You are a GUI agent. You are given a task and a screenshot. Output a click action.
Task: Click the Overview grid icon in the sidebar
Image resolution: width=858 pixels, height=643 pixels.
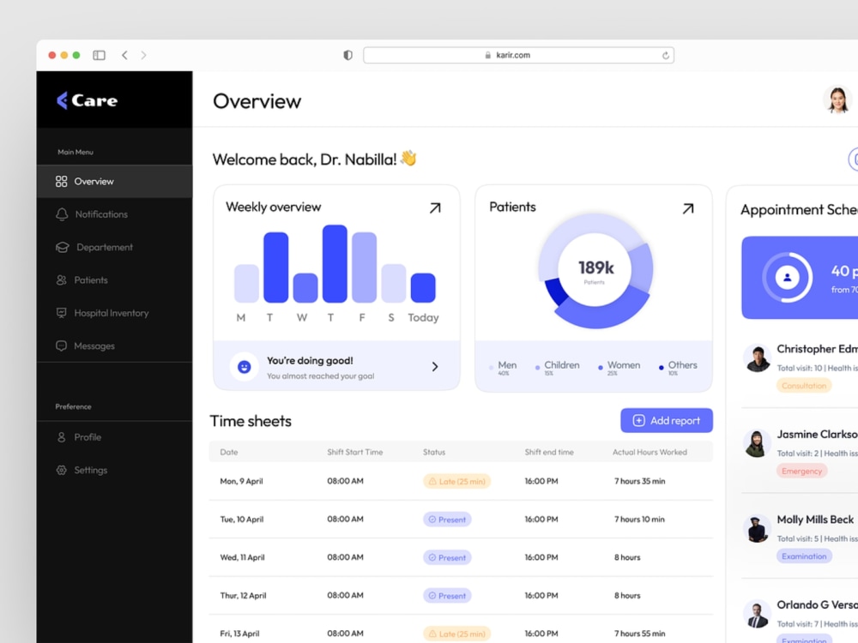(x=61, y=182)
